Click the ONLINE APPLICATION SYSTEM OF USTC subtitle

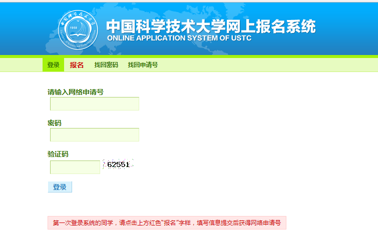pyautogui.click(x=179, y=38)
